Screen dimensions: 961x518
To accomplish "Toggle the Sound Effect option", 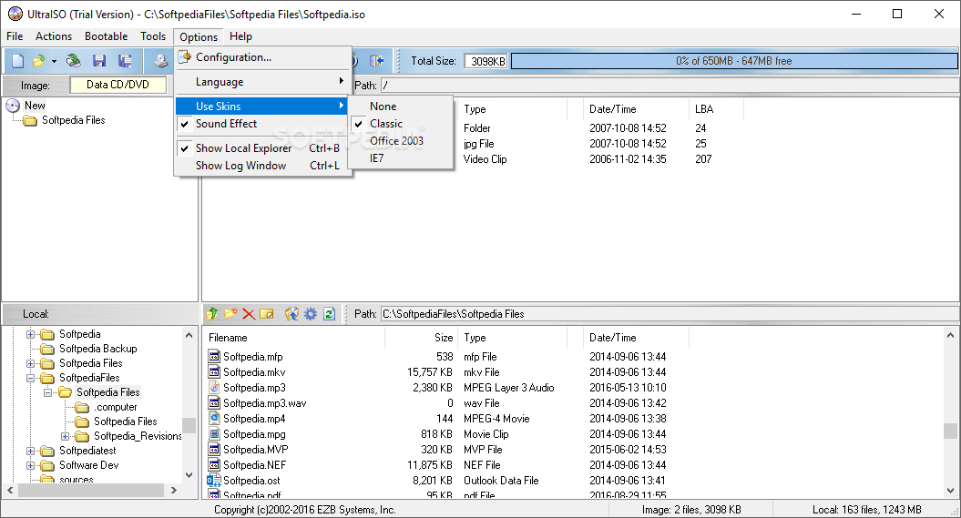I will coord(261,124).
